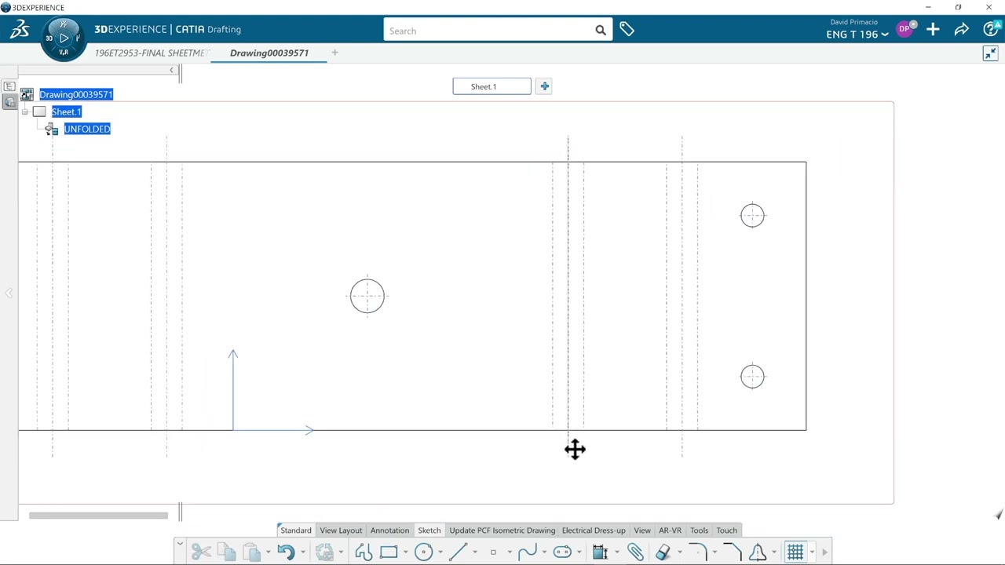Click the tree panel horizontal scrollbar
The height and width of the screenshot is (565, 1005).
98,516
